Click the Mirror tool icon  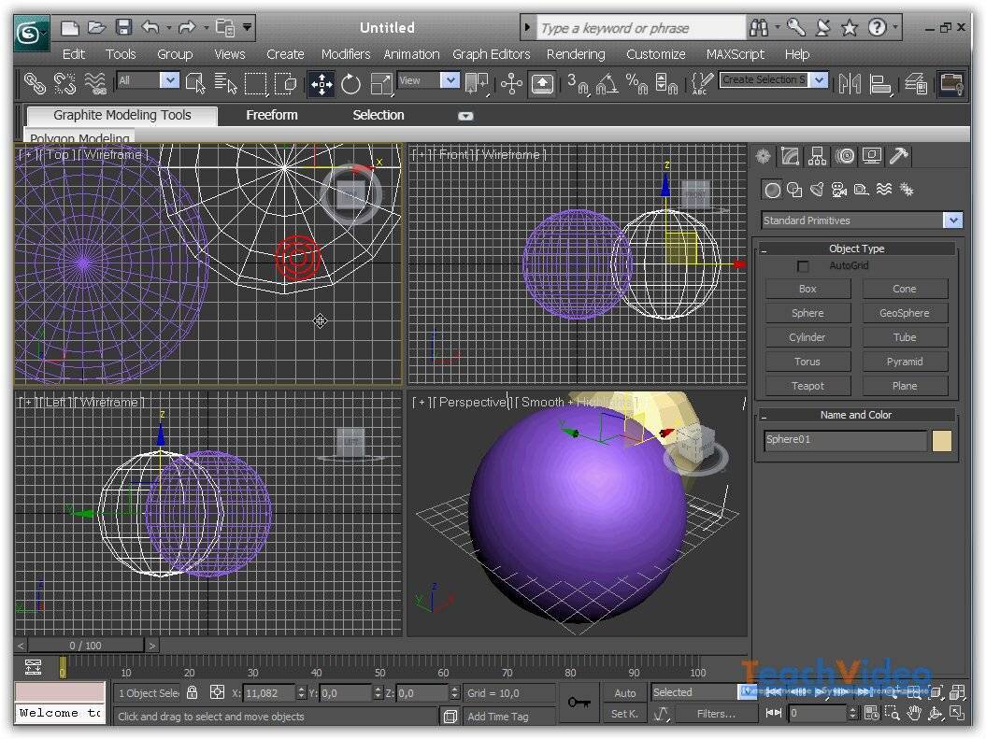point(850,84)
